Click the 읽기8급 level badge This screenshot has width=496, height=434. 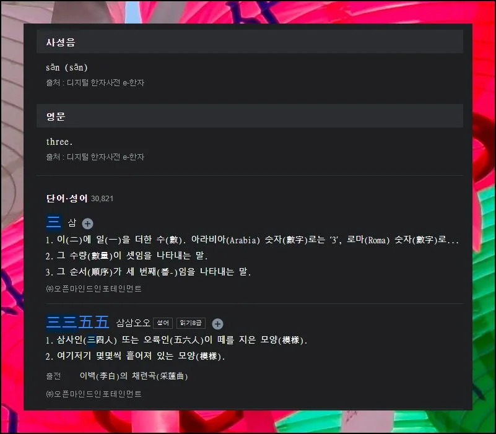(191, 323)
